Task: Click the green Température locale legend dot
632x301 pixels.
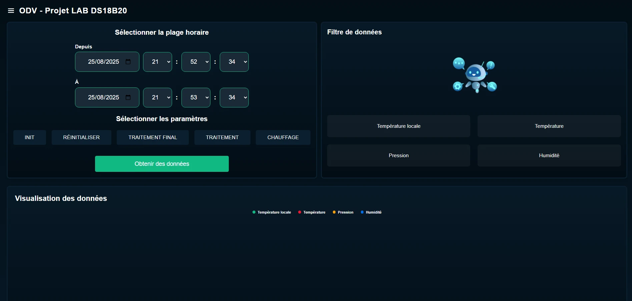Action: coord(253,212)
